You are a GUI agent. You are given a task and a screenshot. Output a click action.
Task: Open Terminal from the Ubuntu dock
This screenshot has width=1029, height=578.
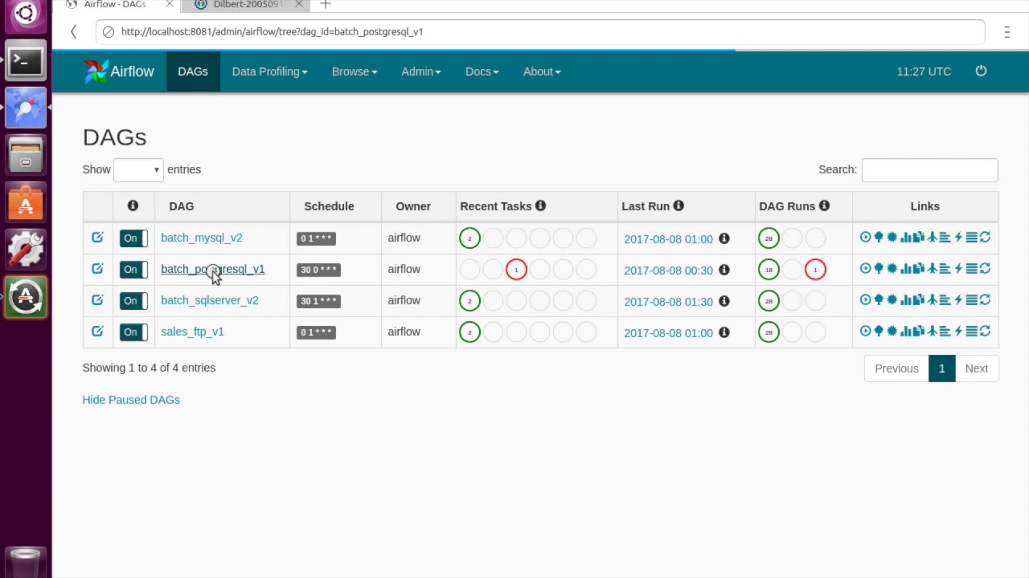[26, 61]
